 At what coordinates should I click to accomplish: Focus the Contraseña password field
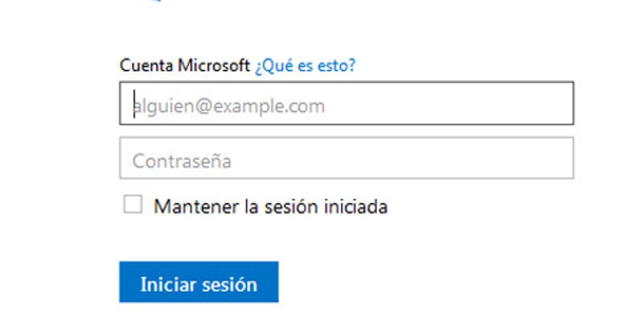pyautogui.click(x=346, y=158)
